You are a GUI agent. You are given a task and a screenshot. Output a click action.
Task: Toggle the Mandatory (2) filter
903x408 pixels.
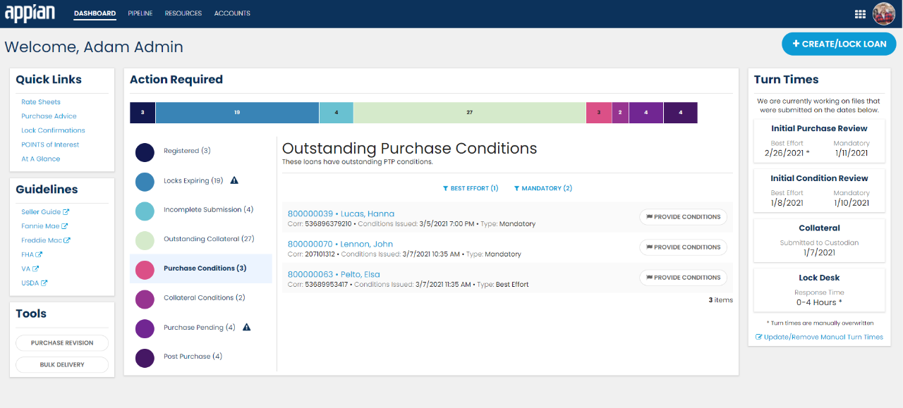pyautogui.click(x=543, y=188)
